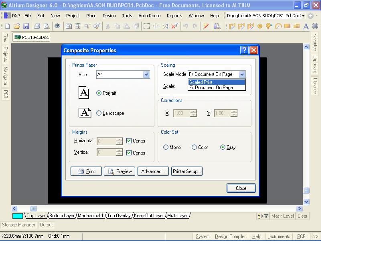Select the Place Via tool icon
Image resolution: width=381 pixels, height=277 pixels.
269,26
